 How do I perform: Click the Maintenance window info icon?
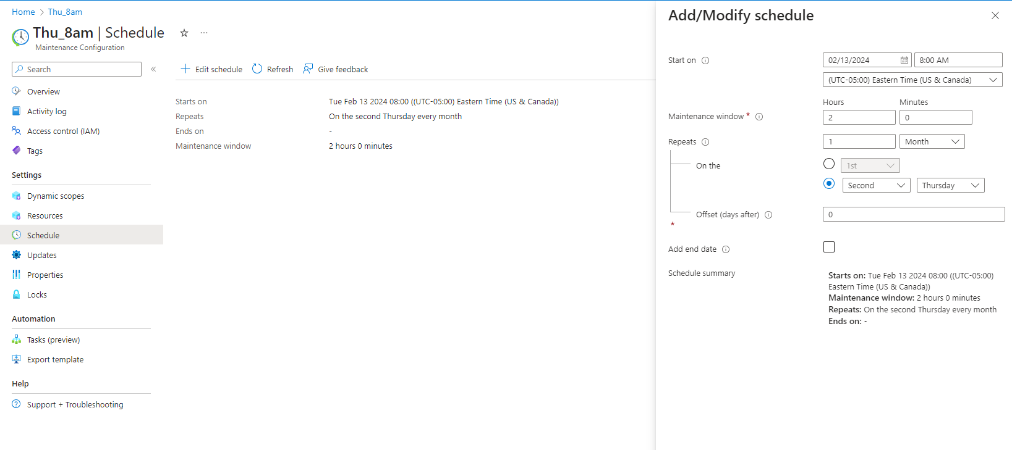coord(759,117)
